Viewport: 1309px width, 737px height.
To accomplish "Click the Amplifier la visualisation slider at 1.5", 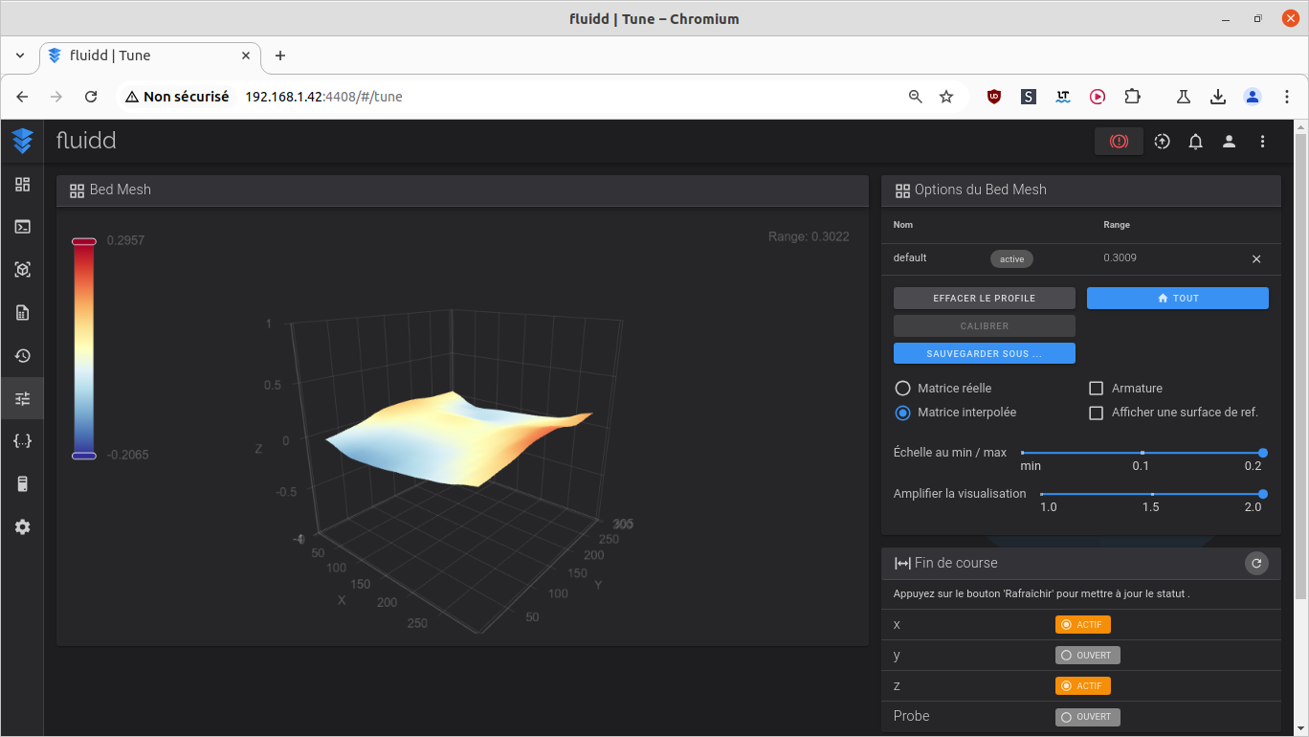I will [1152, 494].
